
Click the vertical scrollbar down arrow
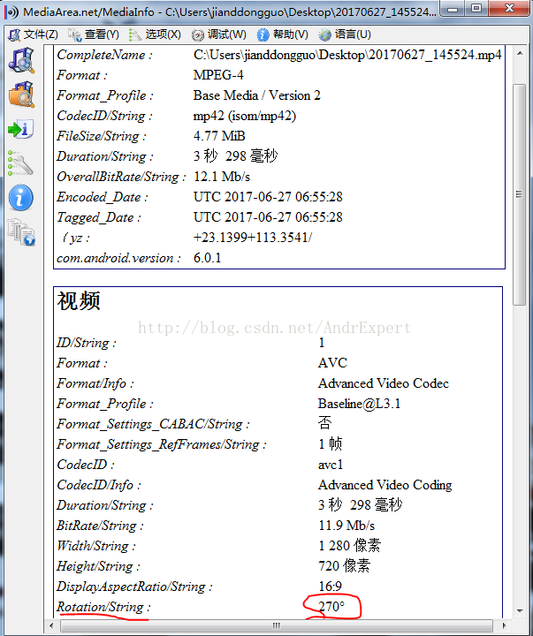[519, 610]
